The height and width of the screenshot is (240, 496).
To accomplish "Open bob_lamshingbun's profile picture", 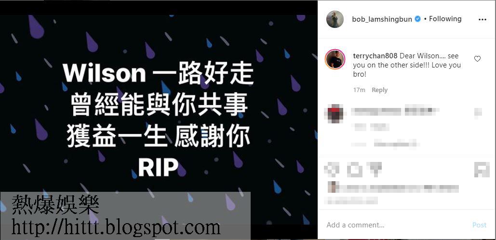I will tap(335, 19).
